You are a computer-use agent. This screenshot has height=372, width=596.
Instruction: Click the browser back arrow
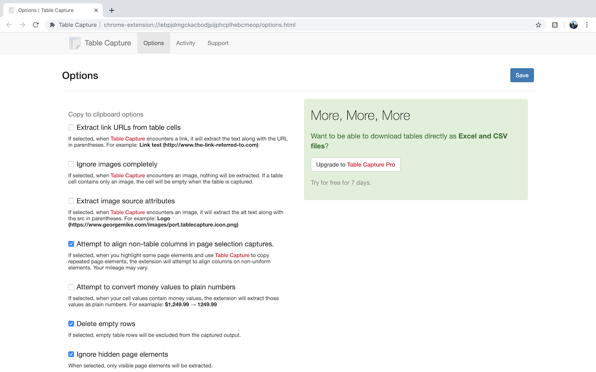[x=9, y=25]
